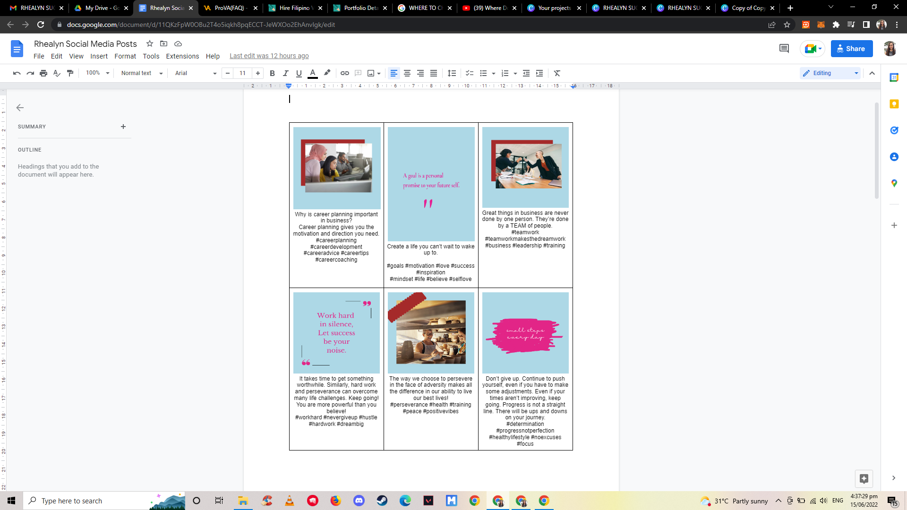Click the 'Work hard in silence' image
This screenshot has height=510, width=907.
(x=336, y=332)
